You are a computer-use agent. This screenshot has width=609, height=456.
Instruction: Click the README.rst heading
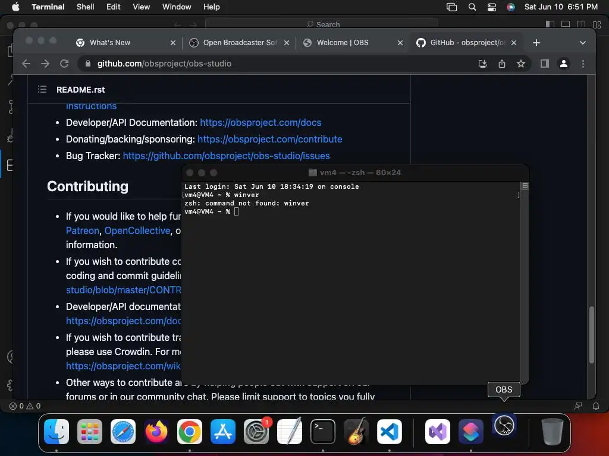[x=80, y=90]
